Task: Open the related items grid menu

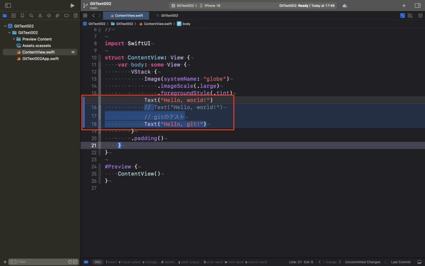Action: (x=85, y=15)
